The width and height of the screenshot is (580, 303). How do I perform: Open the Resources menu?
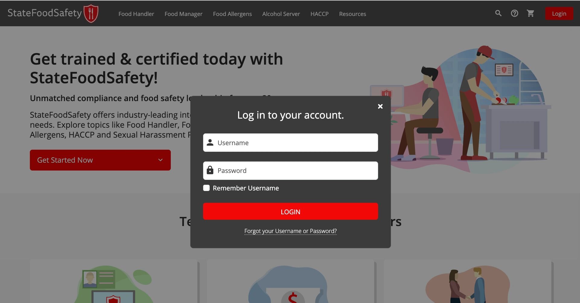pos(352,14)
